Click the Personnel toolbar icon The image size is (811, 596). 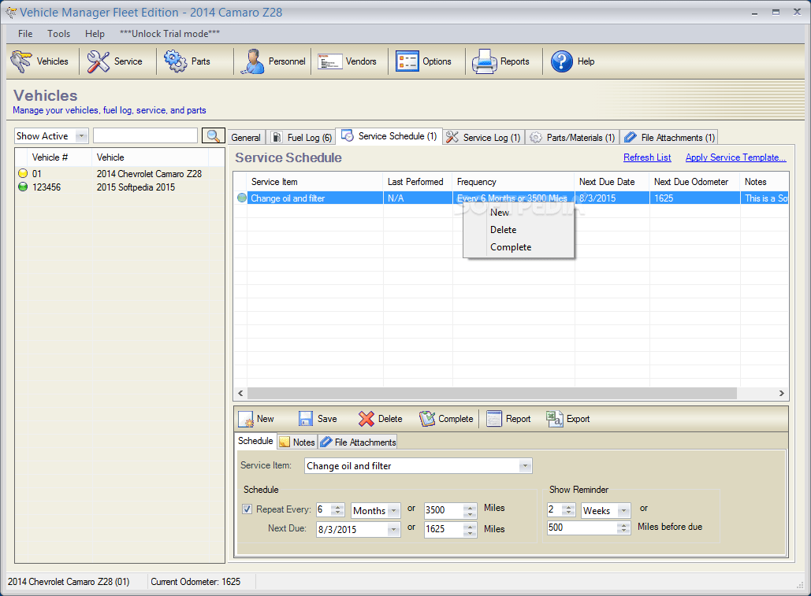pyautogui.click(x=271, y=61)
